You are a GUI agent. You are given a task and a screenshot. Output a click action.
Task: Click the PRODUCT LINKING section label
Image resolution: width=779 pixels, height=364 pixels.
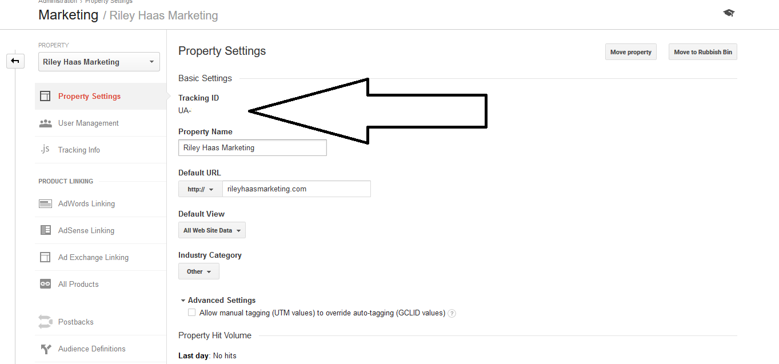coord(66,181)
